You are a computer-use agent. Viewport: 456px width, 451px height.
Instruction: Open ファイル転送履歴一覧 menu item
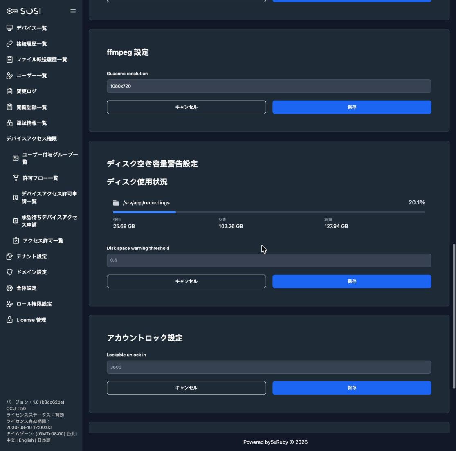pyautogui.click(x=42, y=59)
